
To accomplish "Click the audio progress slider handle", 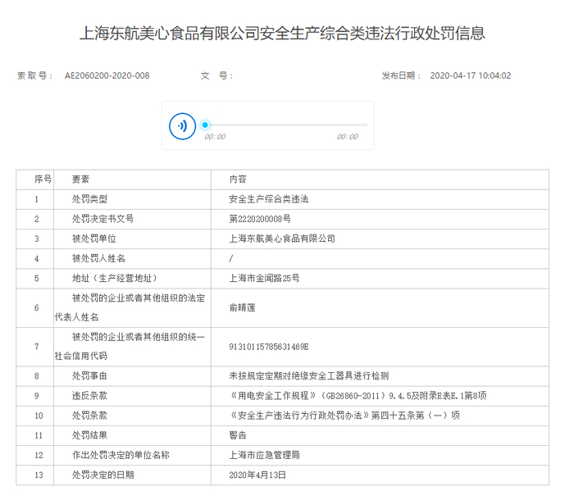I will (x=205, y=125).
